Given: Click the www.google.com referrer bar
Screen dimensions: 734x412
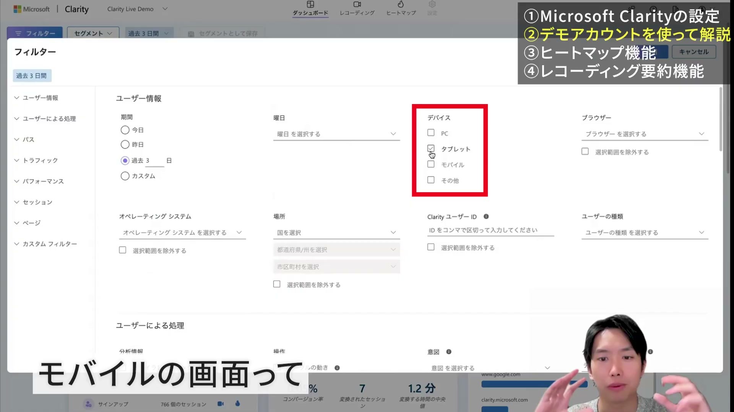Looking at the screenshot, I should pyautogui.click(x=534, y=384).
